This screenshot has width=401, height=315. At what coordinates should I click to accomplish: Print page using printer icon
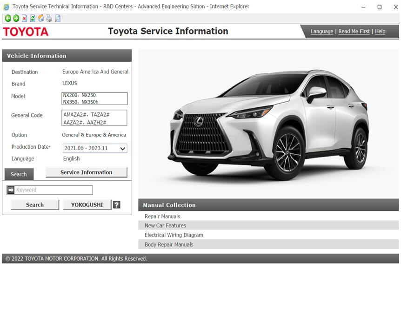(49, 18)
